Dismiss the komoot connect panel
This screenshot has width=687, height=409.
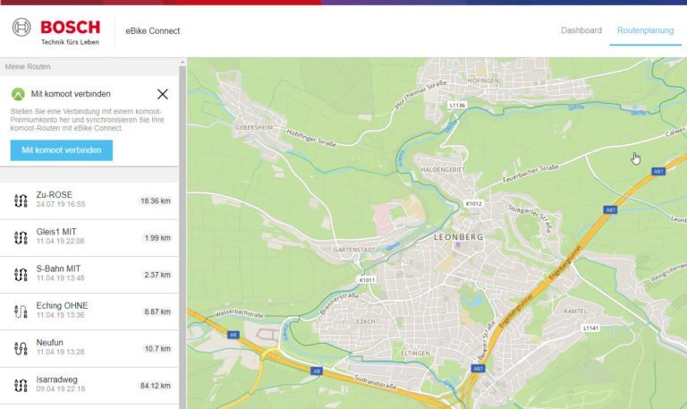pyautogui.click(x=163, y=94)
